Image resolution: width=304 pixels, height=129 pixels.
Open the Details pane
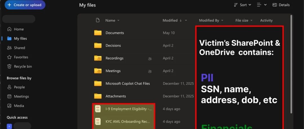[x=281, y=5]
